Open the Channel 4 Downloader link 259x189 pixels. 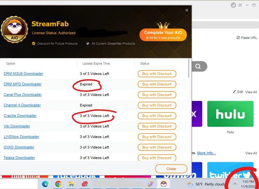coord(22,105)
